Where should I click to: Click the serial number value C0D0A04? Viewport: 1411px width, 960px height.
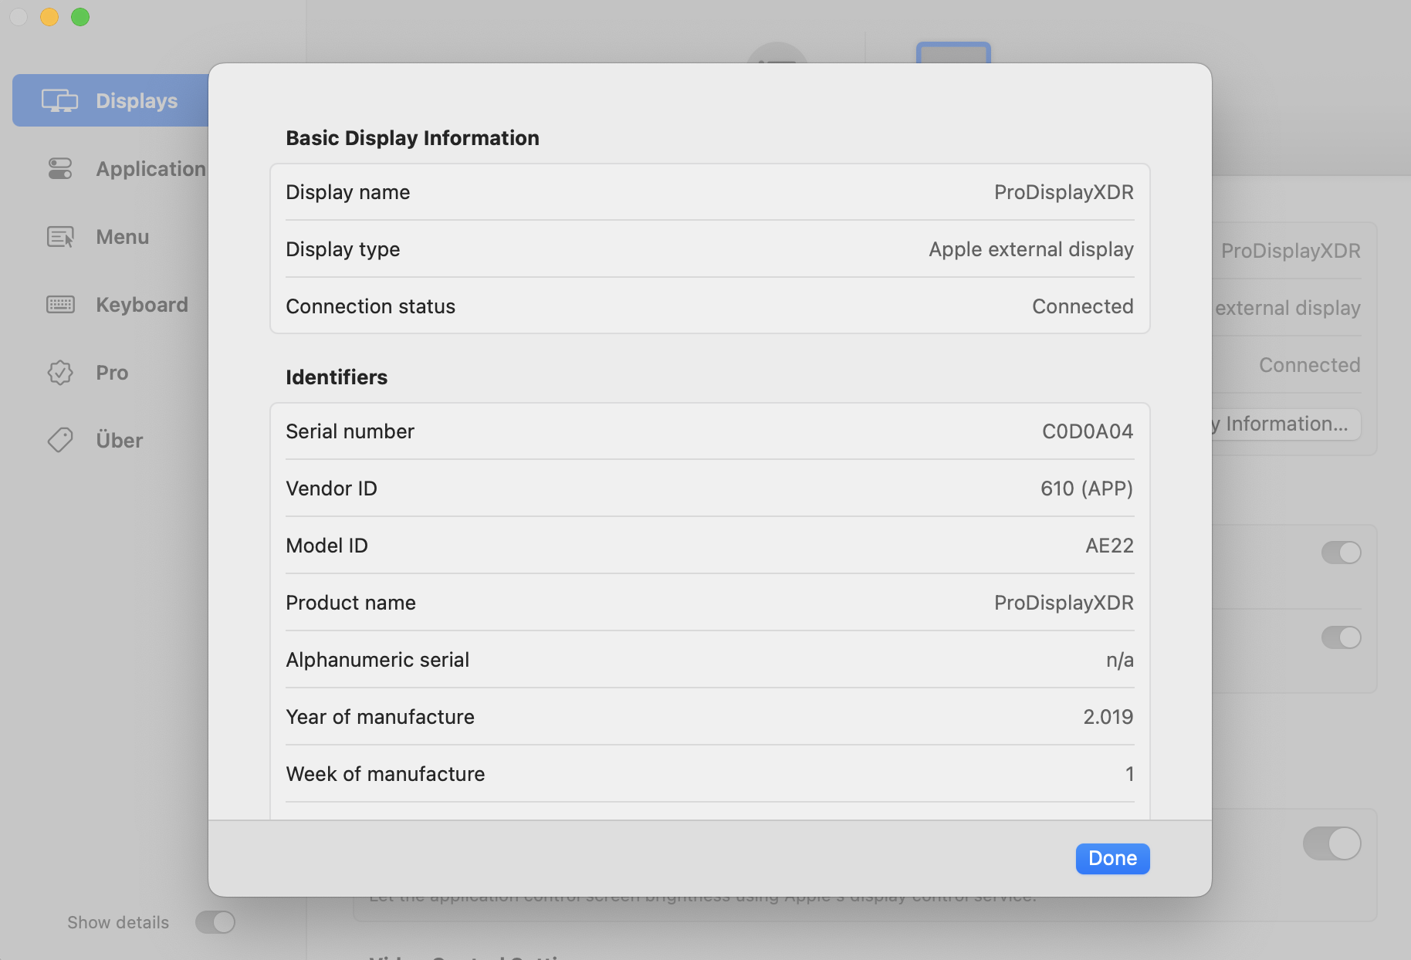[x=1087, y=431]
